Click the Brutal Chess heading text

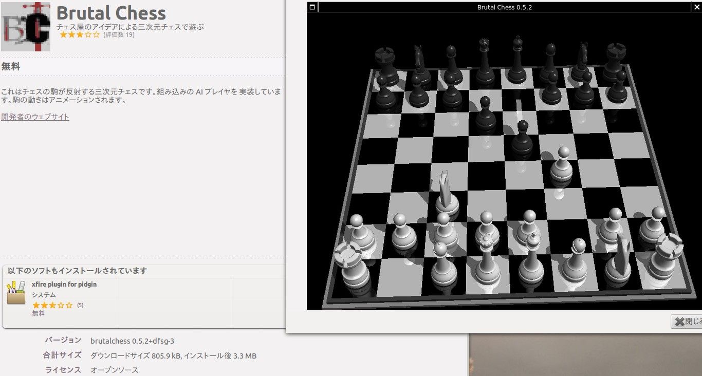pos(111,13)
